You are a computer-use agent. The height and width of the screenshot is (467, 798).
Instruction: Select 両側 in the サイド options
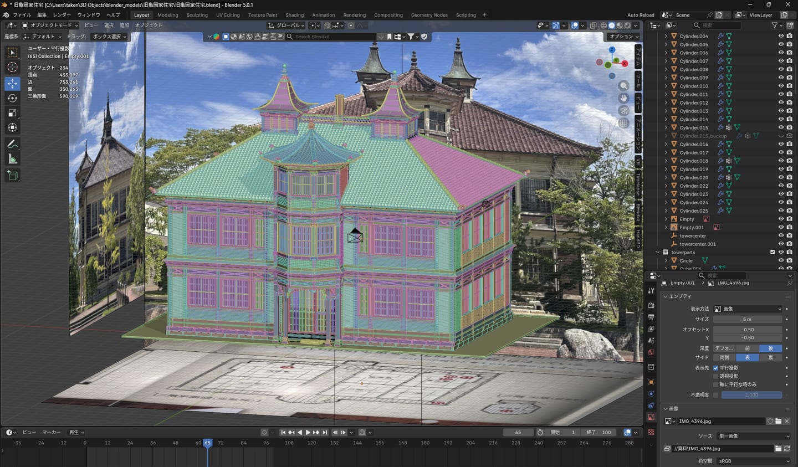724,358
